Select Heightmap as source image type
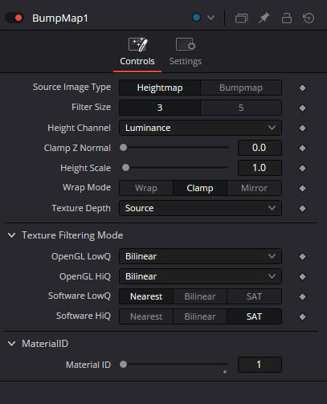 (x=160, y=88)
